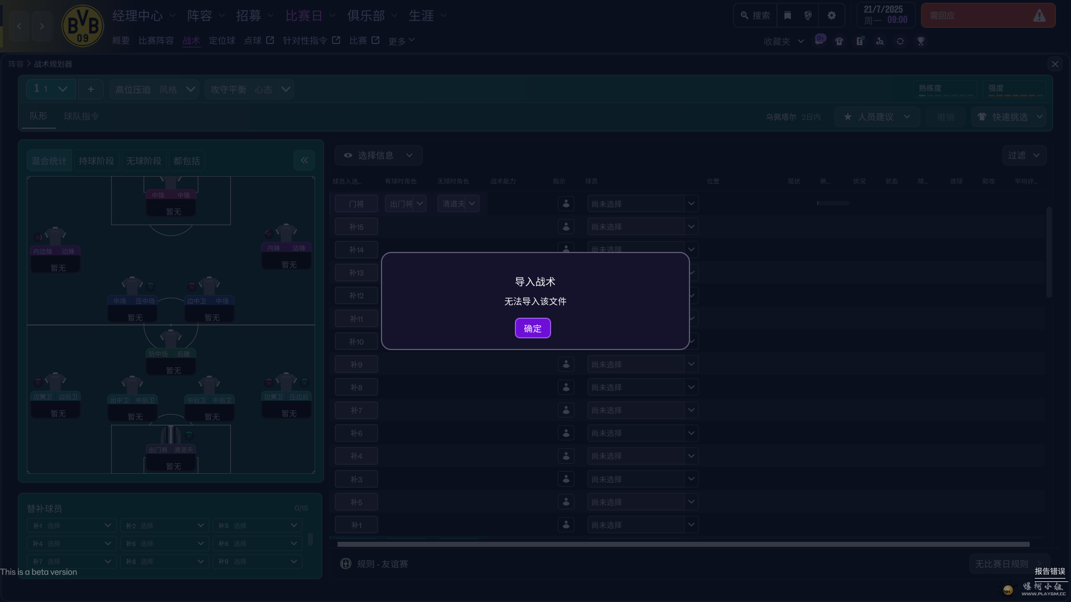Click the shirt squad icon beside 收藏夹
Image resolution: width=1071 pixels, height=602 pixels.
[x=839, y=41]
